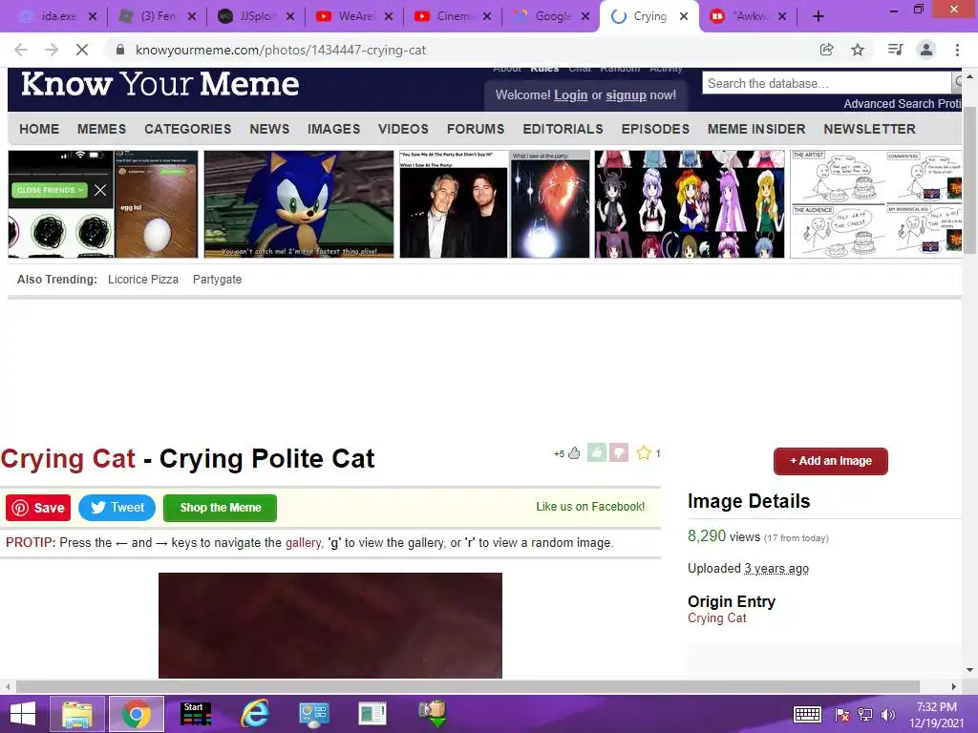
Task: Switch to the Google tab
Action: [553, 17]
